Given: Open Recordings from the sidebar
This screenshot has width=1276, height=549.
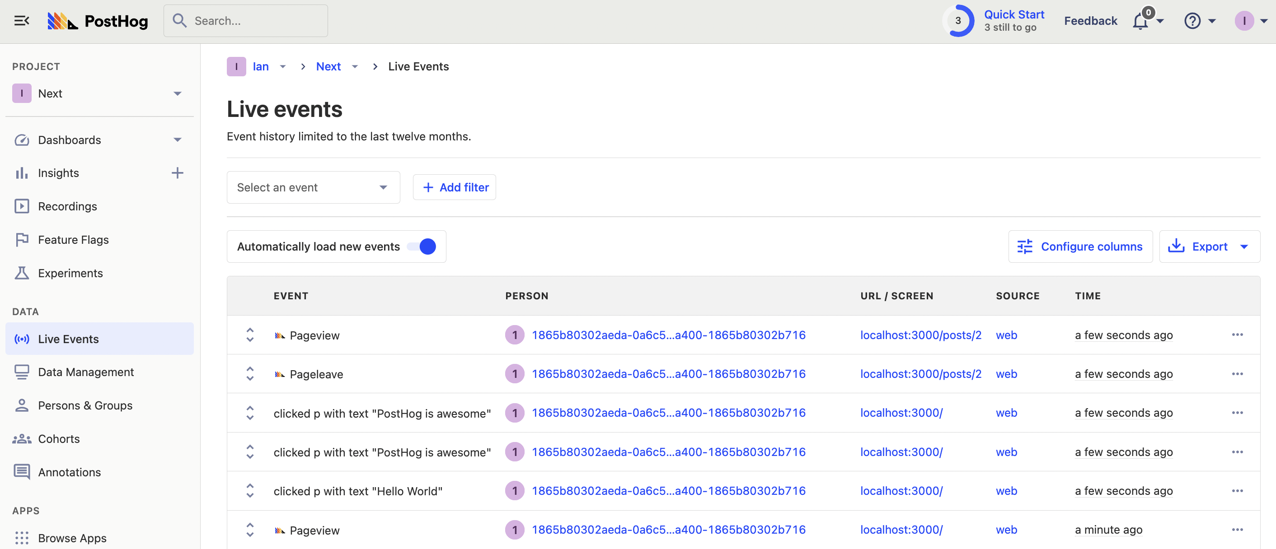Looking at the screenshot, I should (x=67, y=206).
